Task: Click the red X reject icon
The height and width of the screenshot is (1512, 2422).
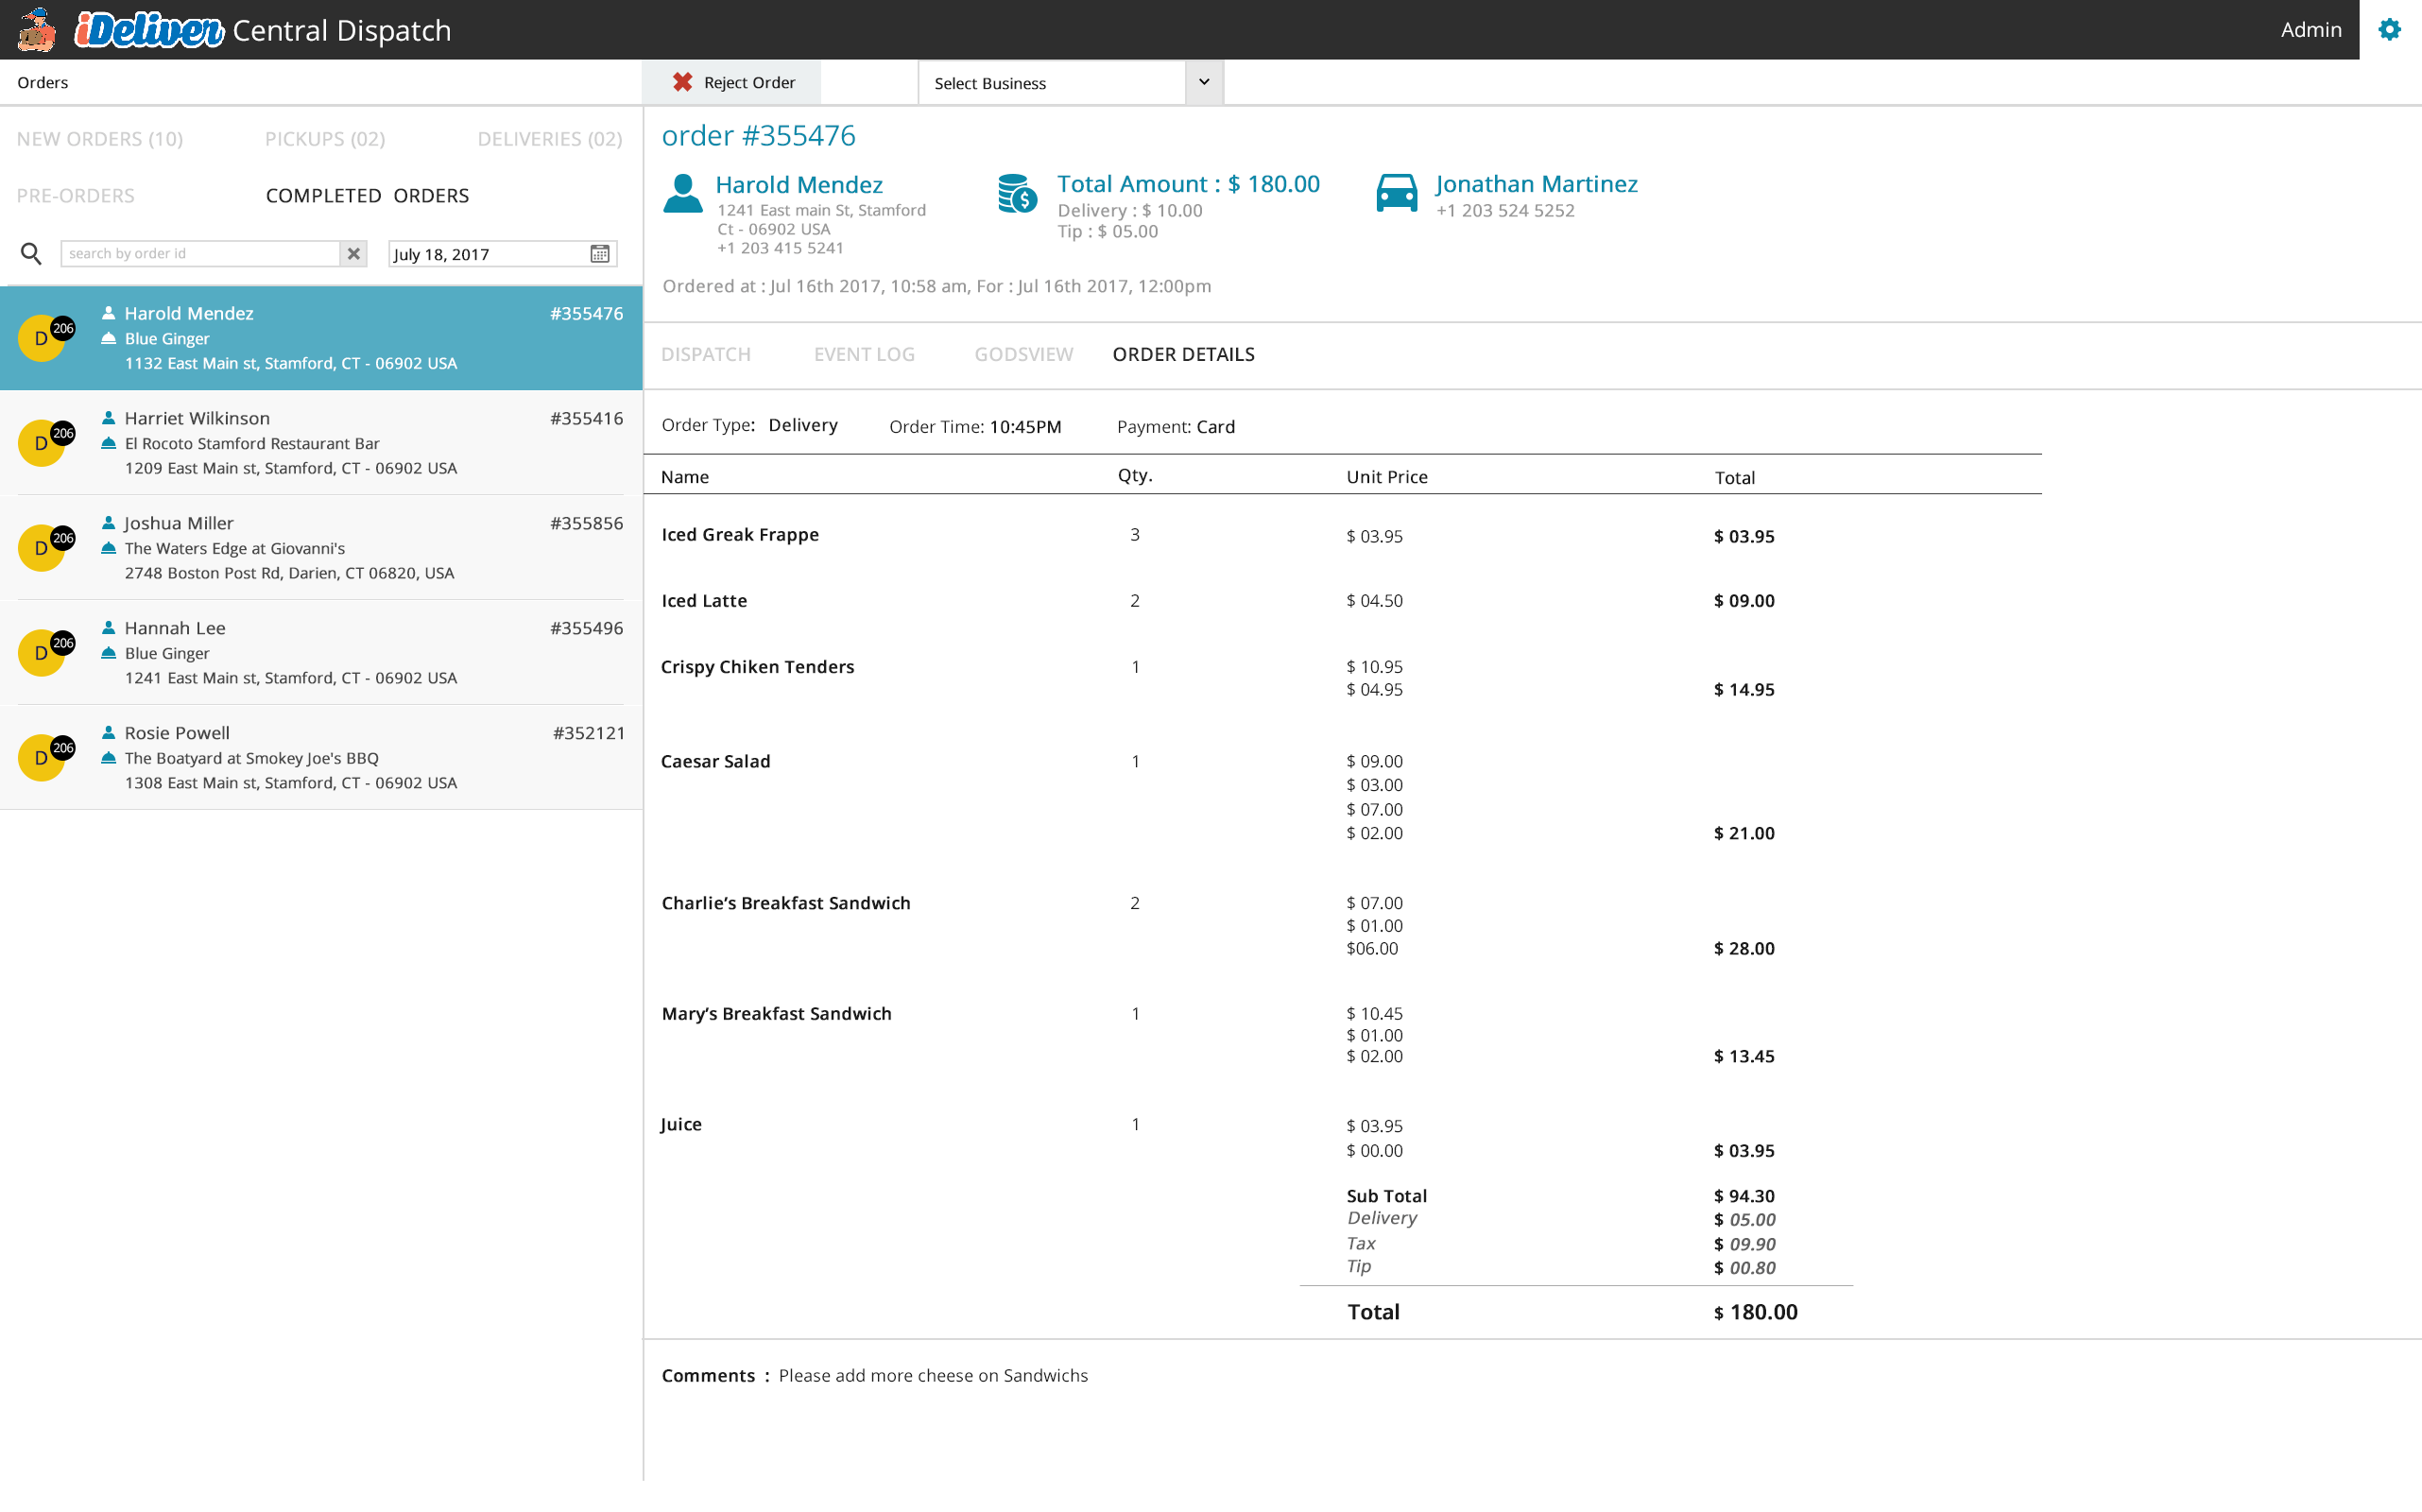Action: pyautogui.click(x=682, y=82)
